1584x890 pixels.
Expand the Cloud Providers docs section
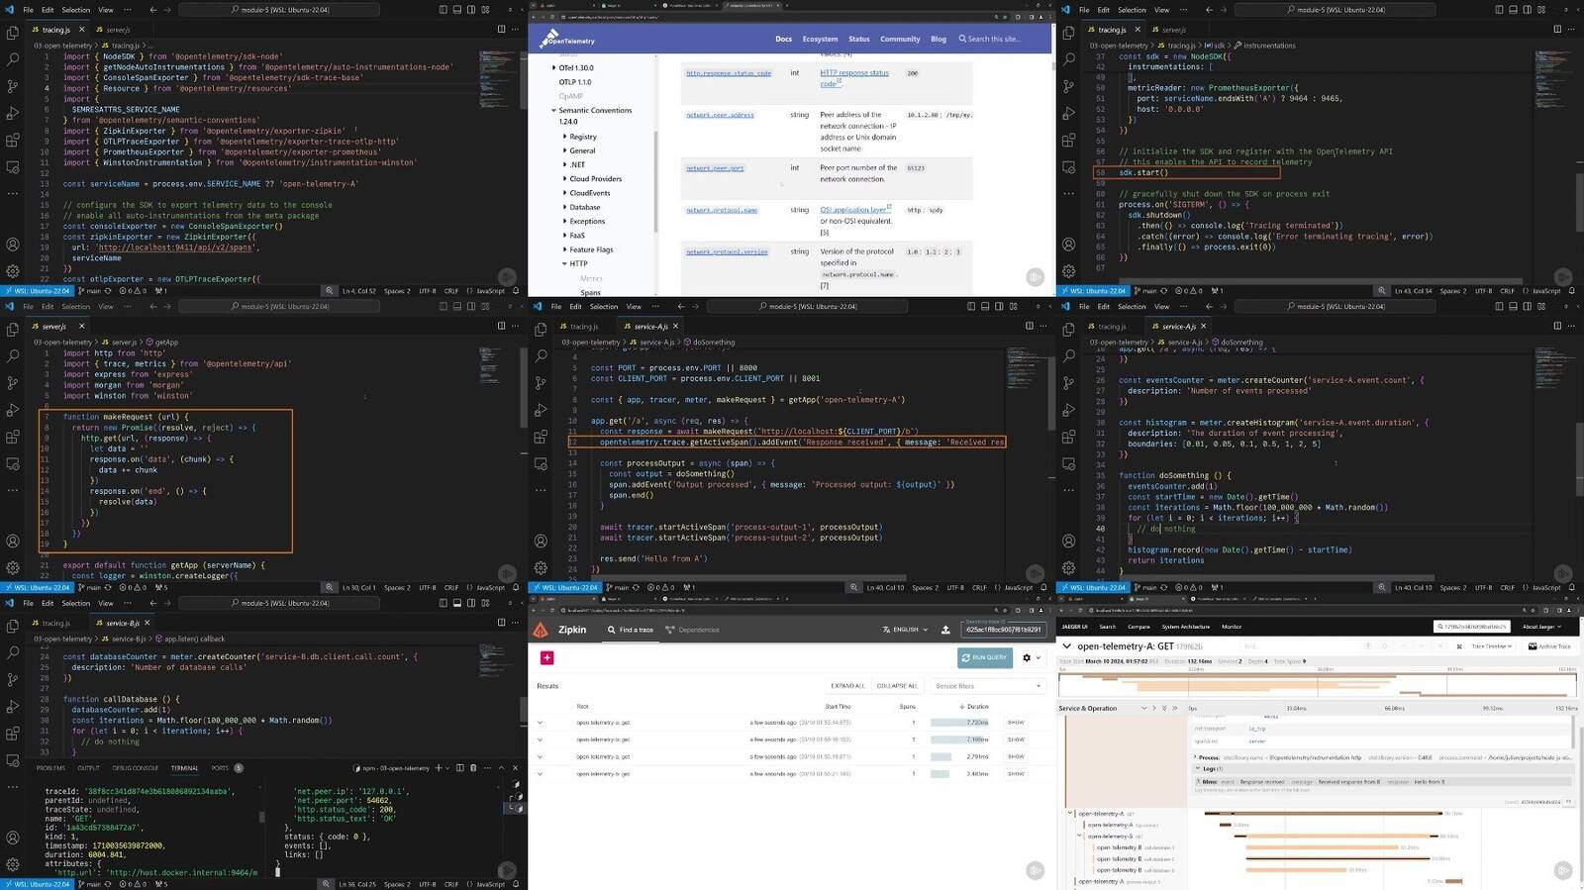565,179
